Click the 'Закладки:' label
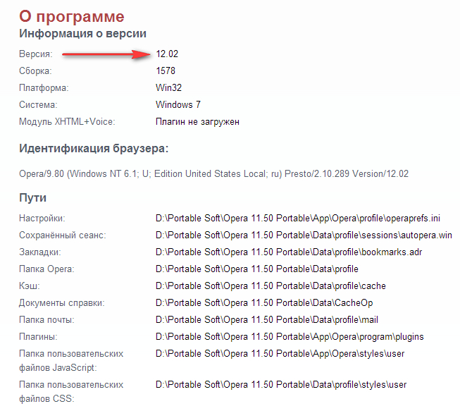The width and height of the screenshot is (460, 411). [x=40, y=252]
